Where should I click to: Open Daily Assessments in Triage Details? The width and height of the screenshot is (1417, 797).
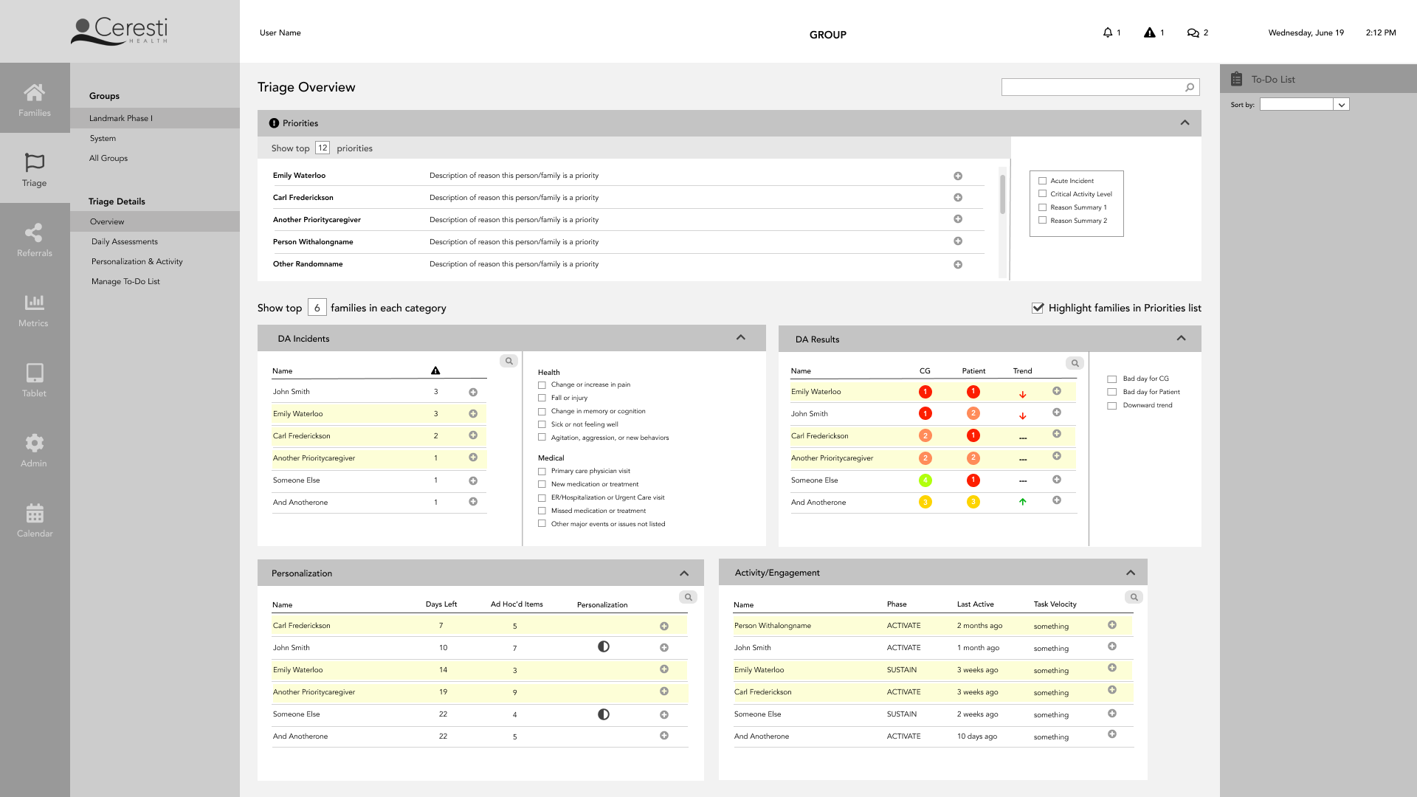coord(124,241)
